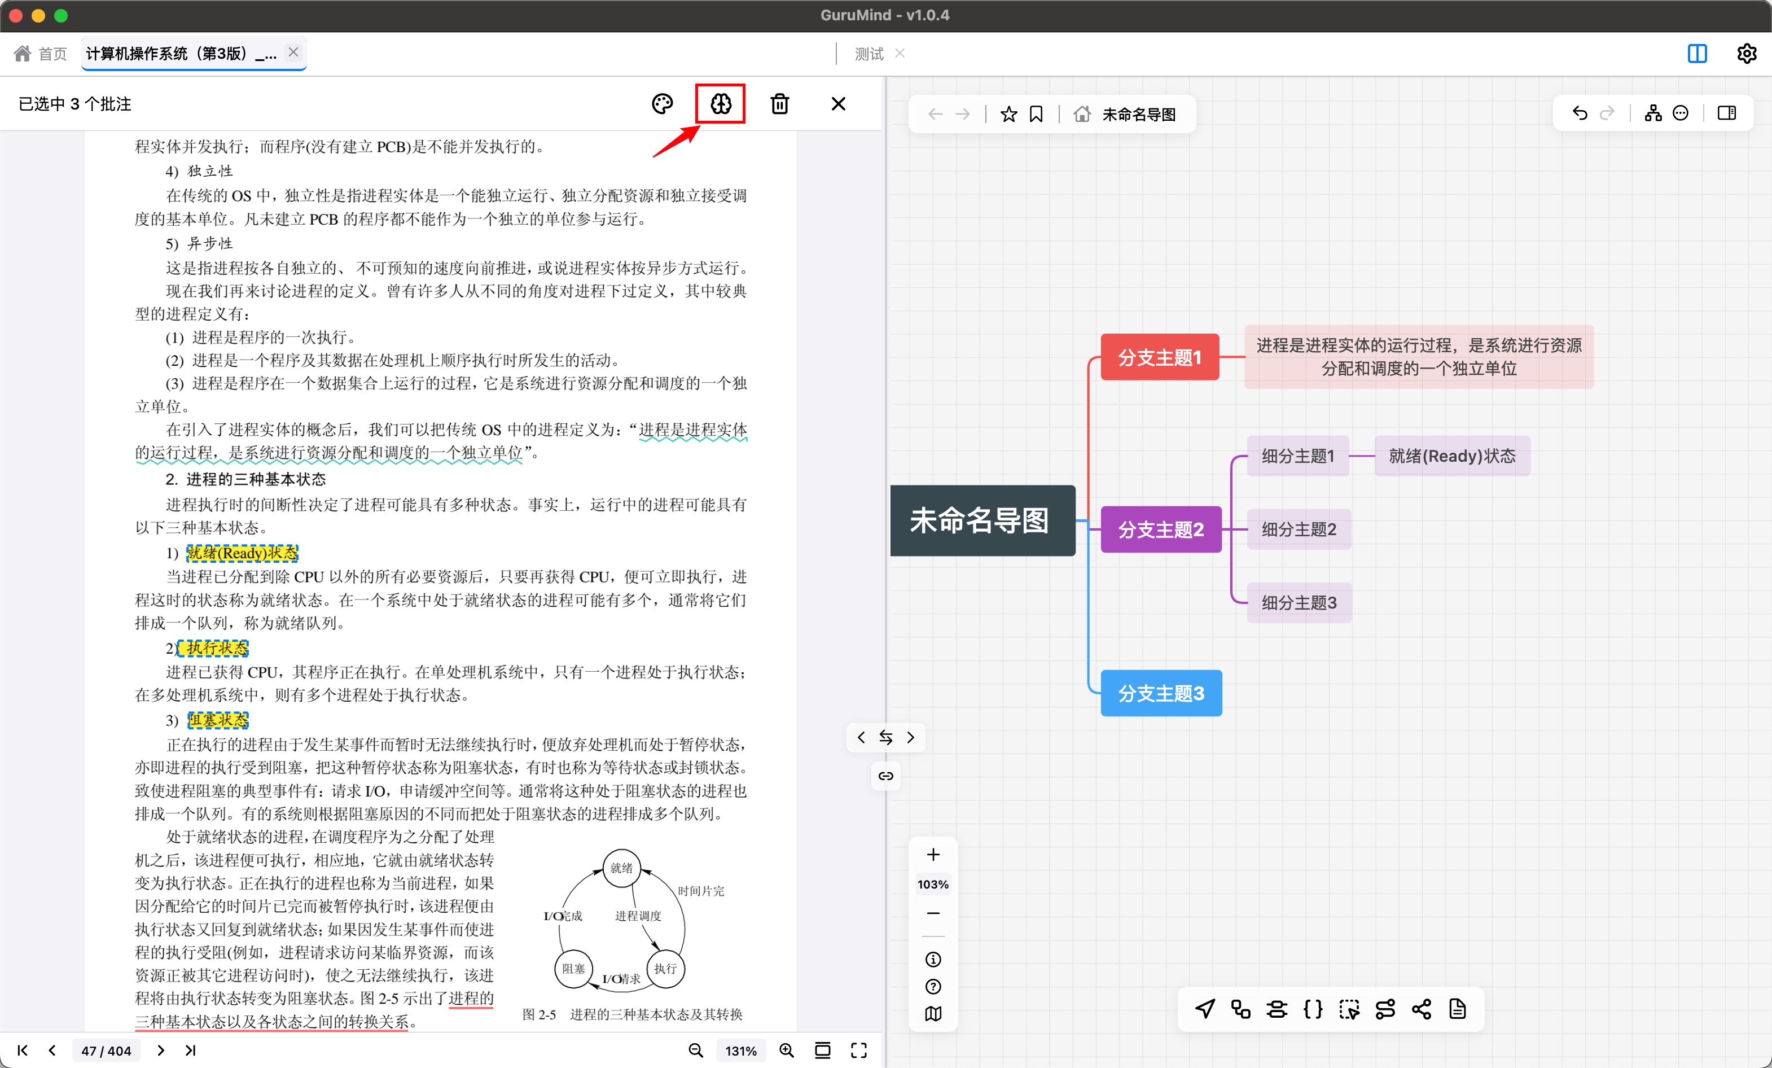Open the annotation color palette
Screen dimensions: 1772x1068
(661, 103)
